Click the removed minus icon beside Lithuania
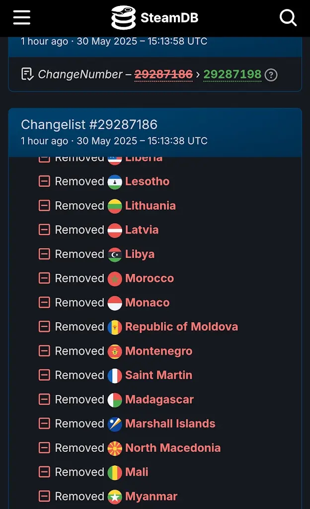 [45, 206]
